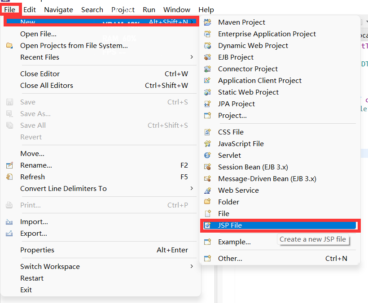This screenshot has width=368, height=303.
Task: Click the Open Projects from File System folder icon
Action: pyautogui.click(x=9, y=45)
